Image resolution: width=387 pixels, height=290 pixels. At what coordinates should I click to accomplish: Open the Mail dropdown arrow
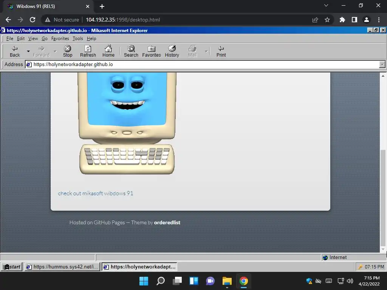pos(206,51)
